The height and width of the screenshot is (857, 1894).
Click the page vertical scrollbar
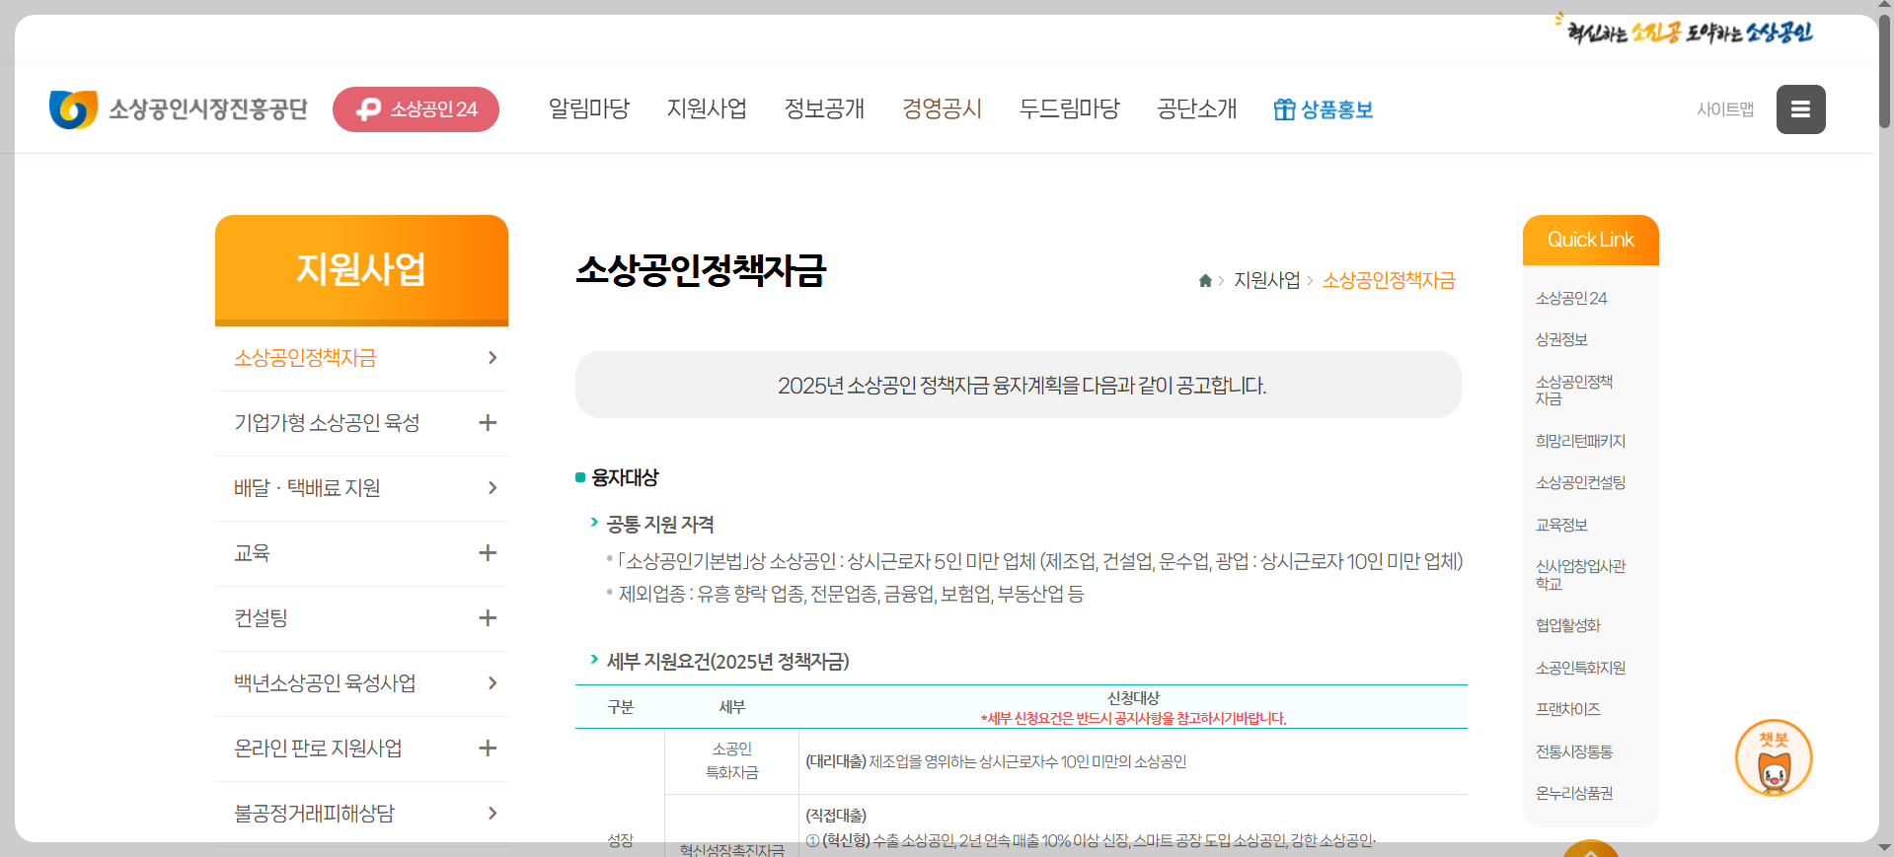click(x=1885, y=72)
